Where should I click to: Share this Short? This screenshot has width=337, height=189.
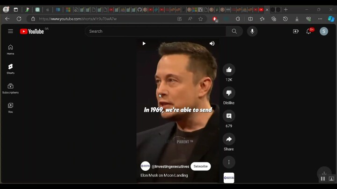coord(229,139)
